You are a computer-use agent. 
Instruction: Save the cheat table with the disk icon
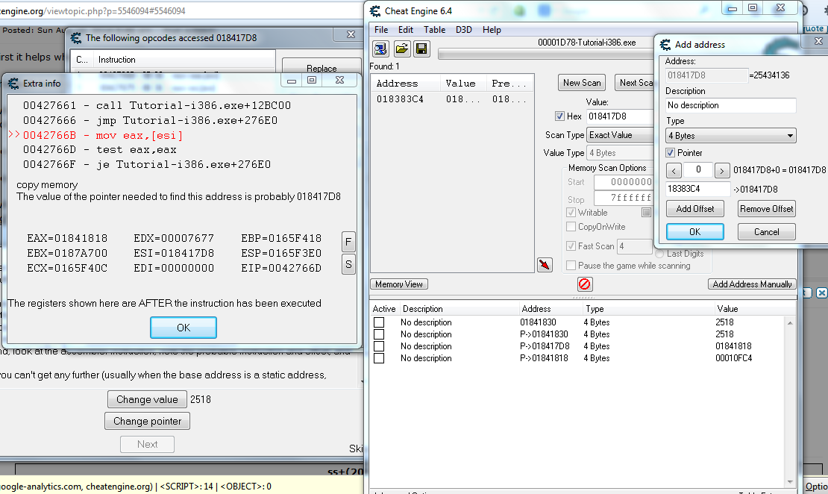click(x=421, y=49)
